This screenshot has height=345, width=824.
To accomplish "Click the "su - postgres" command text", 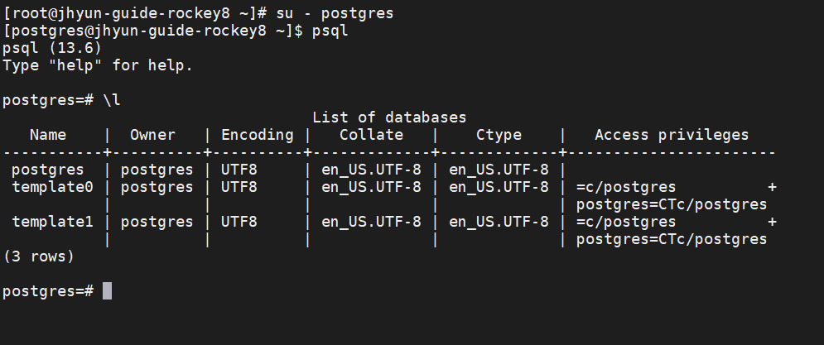I will (335, 13).
